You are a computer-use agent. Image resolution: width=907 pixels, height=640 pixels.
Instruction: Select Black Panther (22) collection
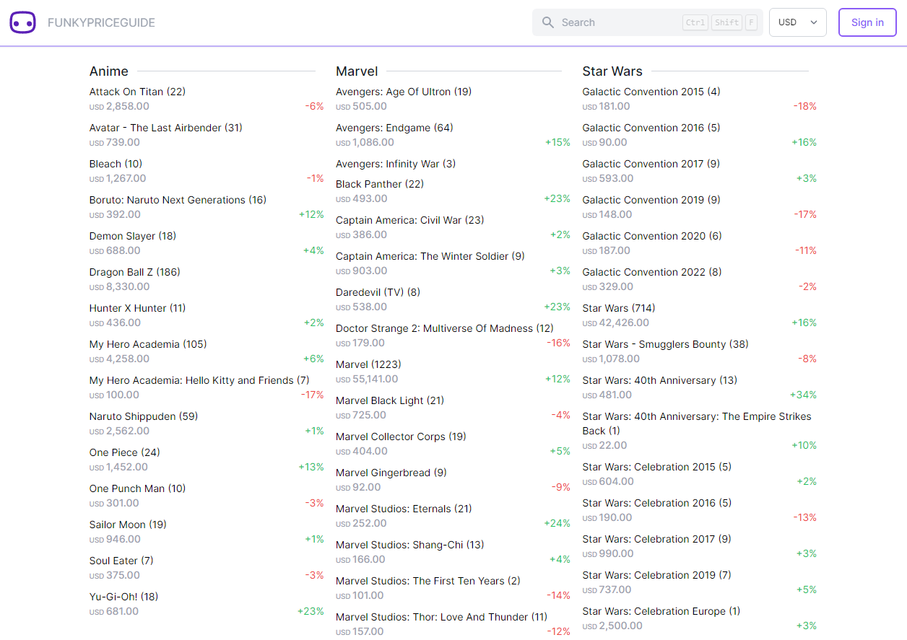coord(380,184)
